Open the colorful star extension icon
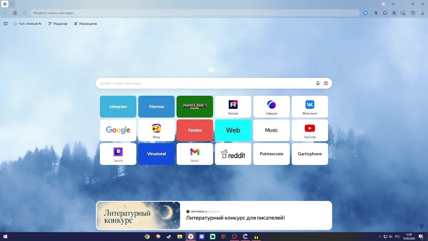Screen dimensions: 428x241 point(376,13)
